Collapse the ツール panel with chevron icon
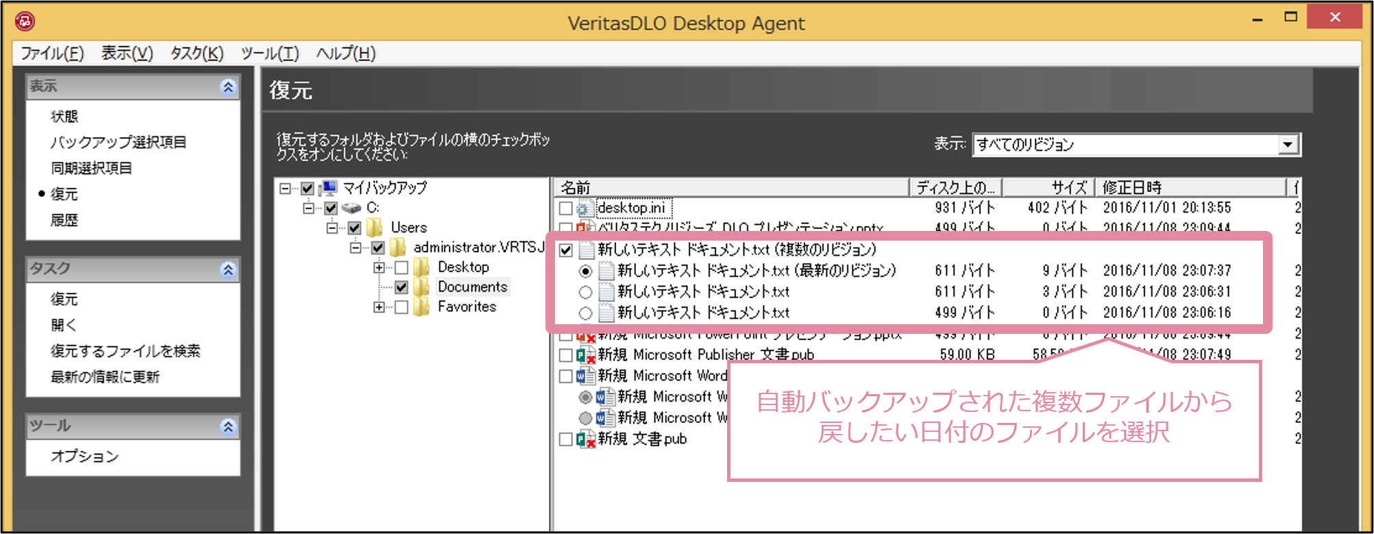Screen dimensions: 1374x534 pos(228,426)
